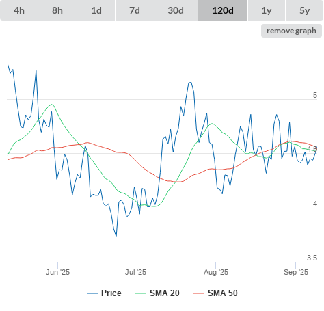Click the remove graph button

click(x=291, y=31)
